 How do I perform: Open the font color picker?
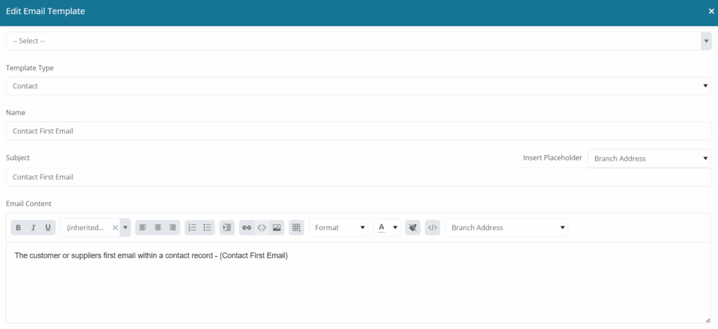386,228
